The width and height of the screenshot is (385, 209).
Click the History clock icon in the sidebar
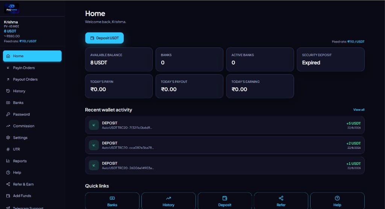(x=8, y=91)
